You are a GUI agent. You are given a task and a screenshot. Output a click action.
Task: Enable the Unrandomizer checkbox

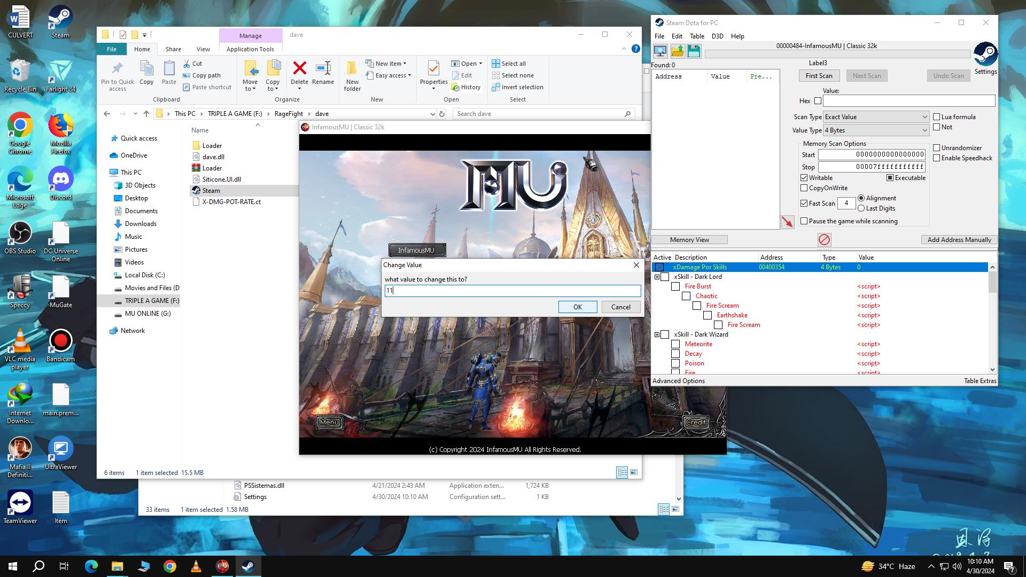936,148
